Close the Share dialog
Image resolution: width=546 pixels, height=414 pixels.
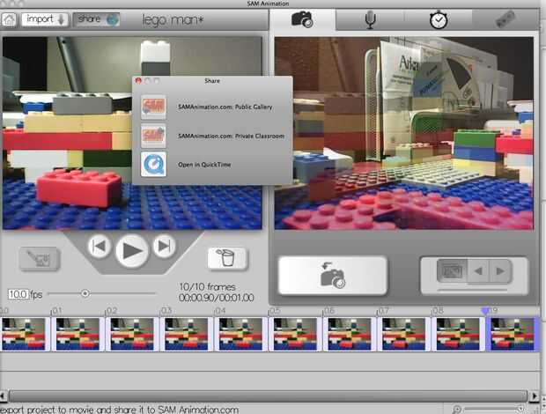pos(138,81)
